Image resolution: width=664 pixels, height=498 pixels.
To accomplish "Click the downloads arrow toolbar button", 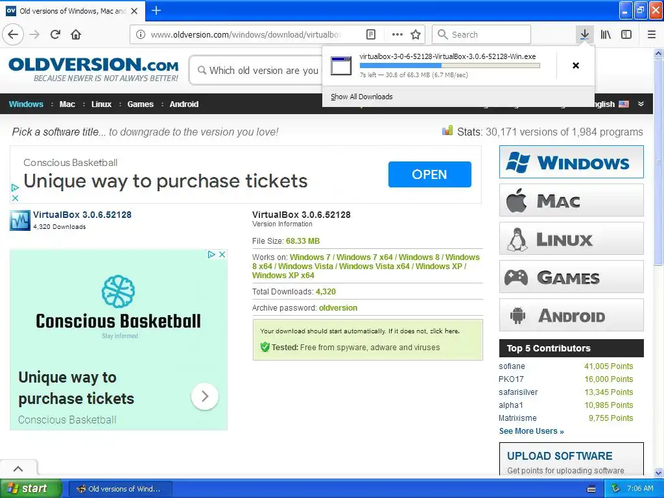I will coord(584,34).
